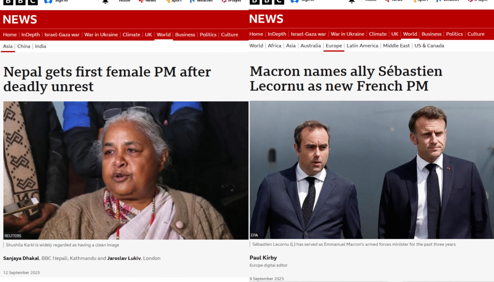The width and height of the screenshot is (494, 282).
Task: Click the sign-in avatar icon above the Macron article
Action: point(293,1)
